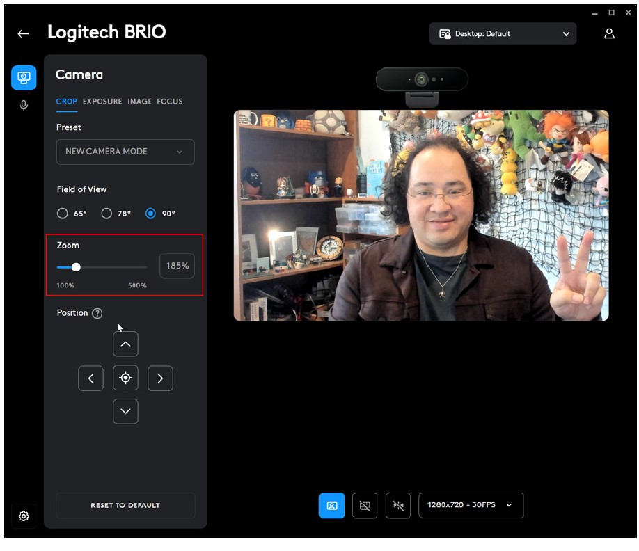Switch to the EXPOSURE tab
Viewport: 639px width, 551px height.
pyautogui.click(x=102, y=102)
